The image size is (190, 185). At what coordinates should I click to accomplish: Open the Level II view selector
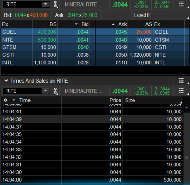click(x=160, y=15)
